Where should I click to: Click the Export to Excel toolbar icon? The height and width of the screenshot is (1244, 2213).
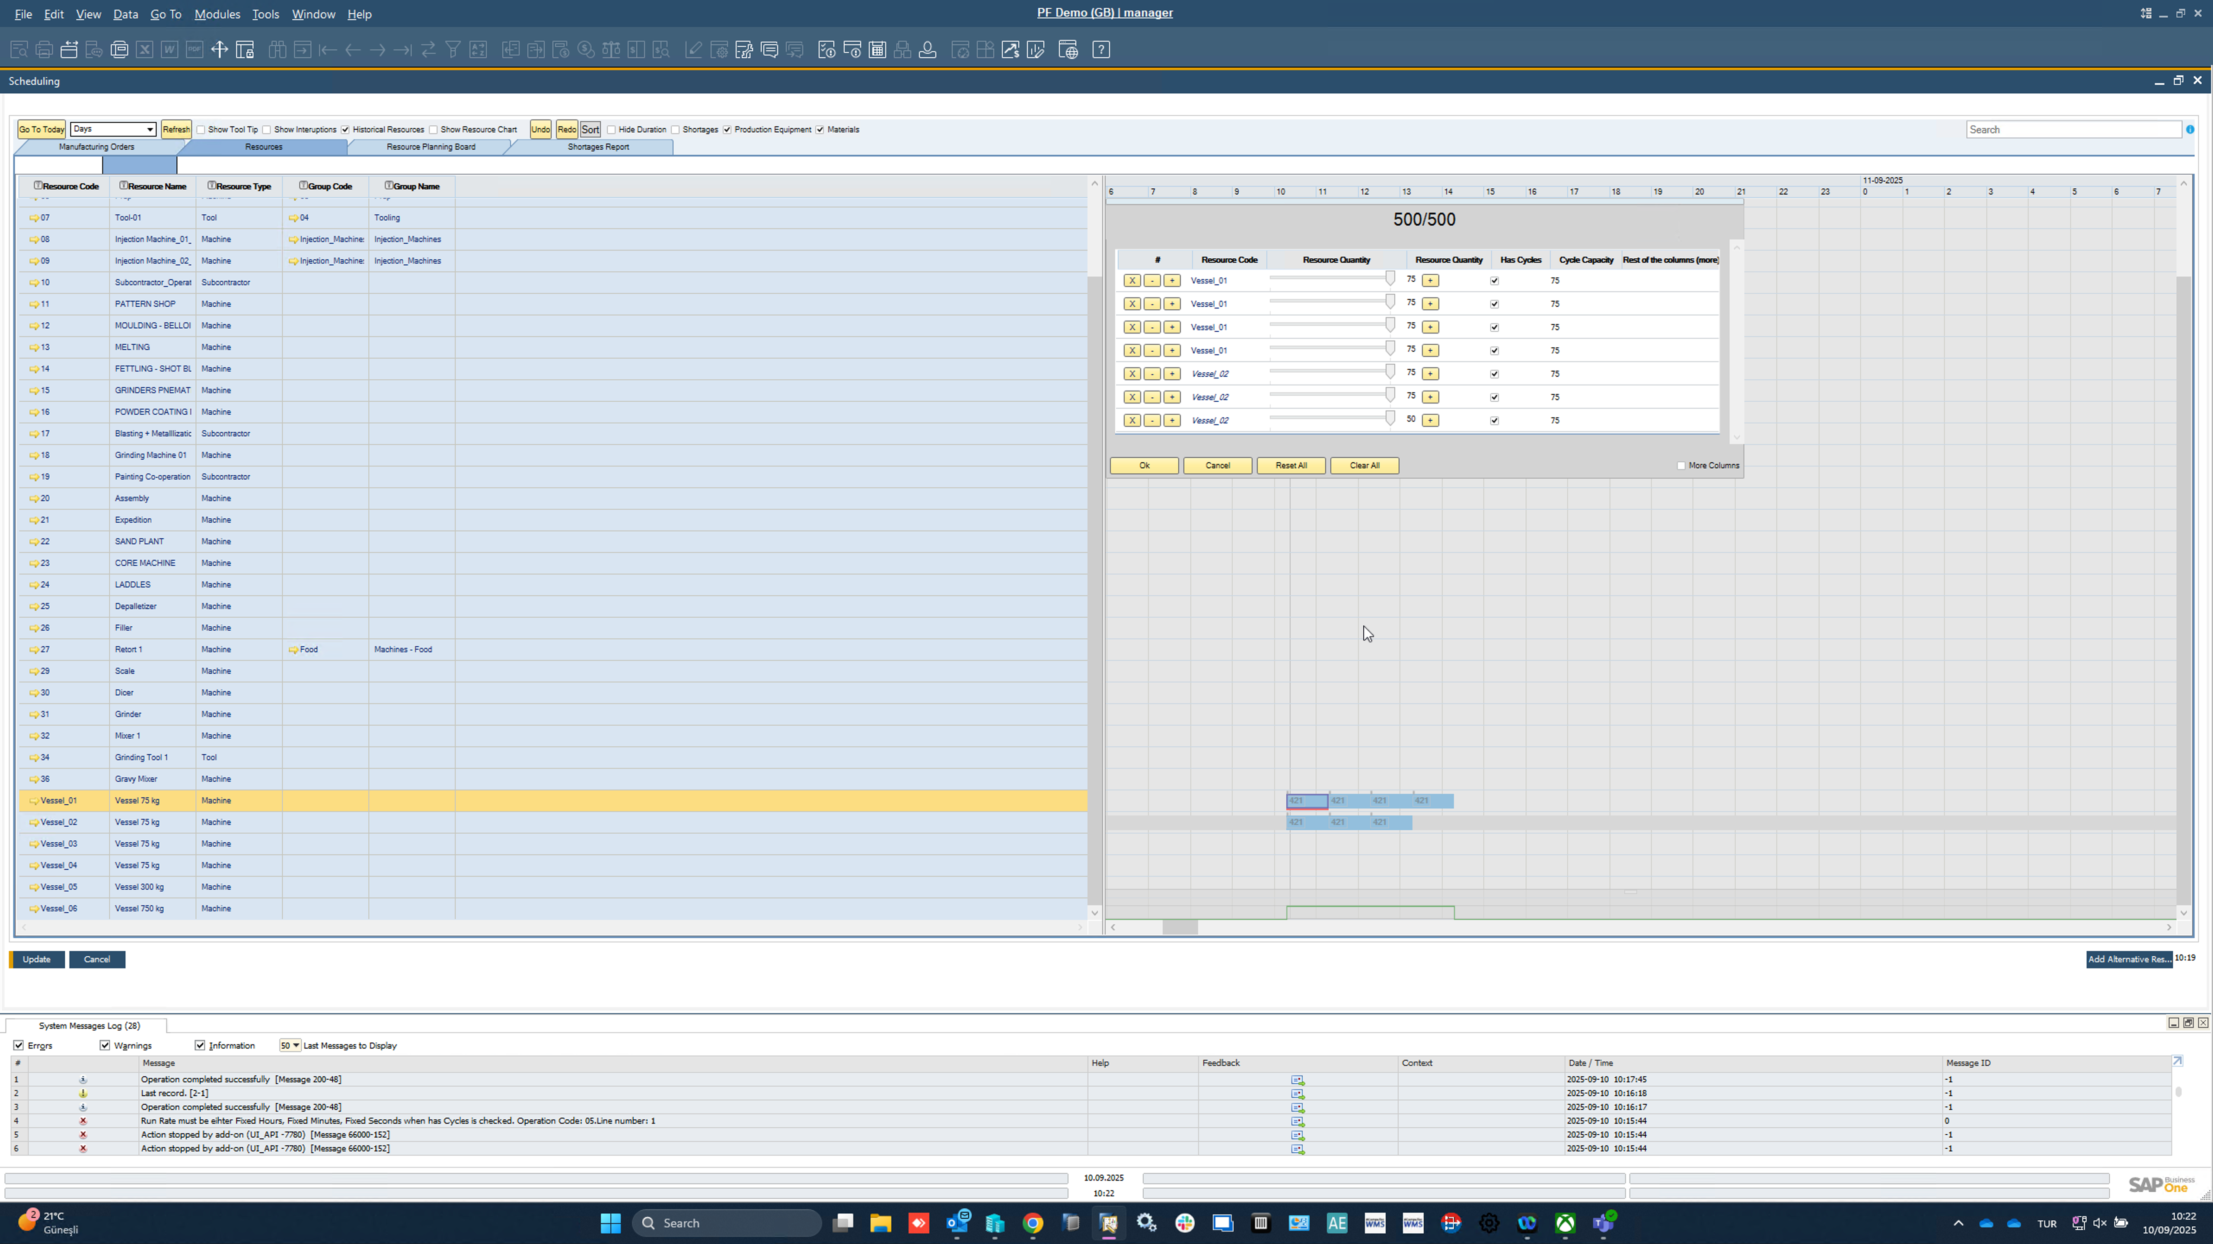(144, 50)
